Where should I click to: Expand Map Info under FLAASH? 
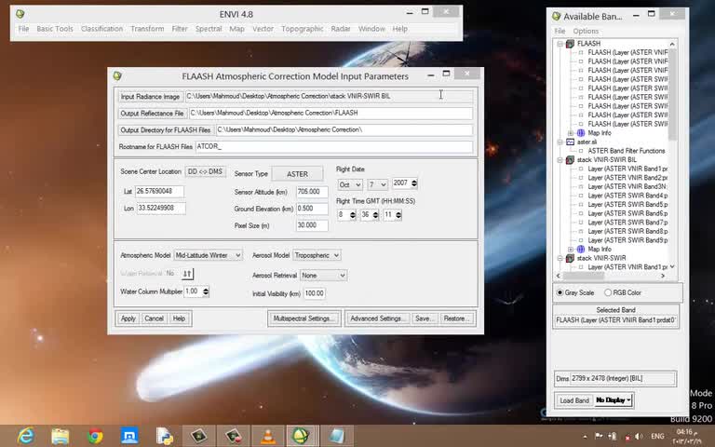571,133
